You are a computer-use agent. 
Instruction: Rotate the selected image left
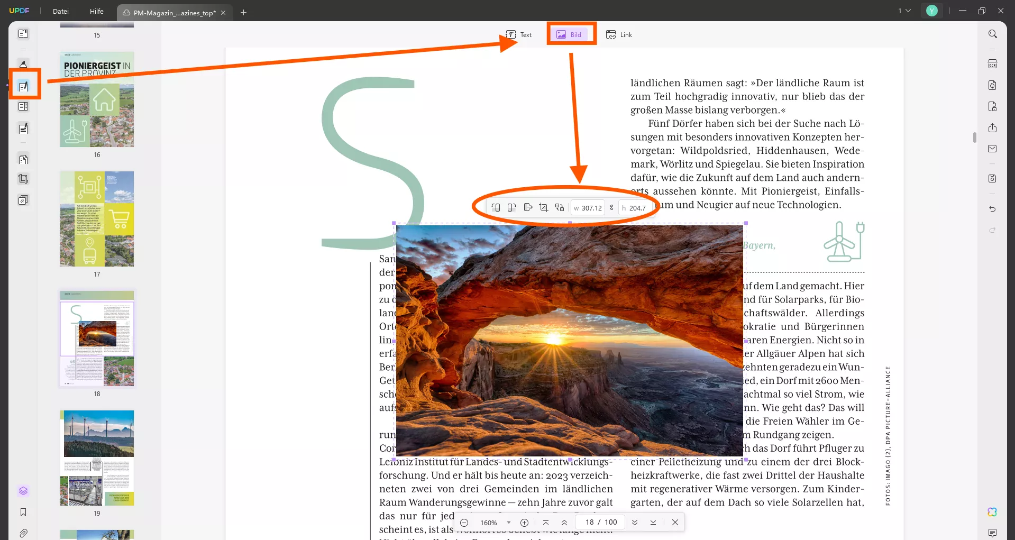click(x=496, y=207)
